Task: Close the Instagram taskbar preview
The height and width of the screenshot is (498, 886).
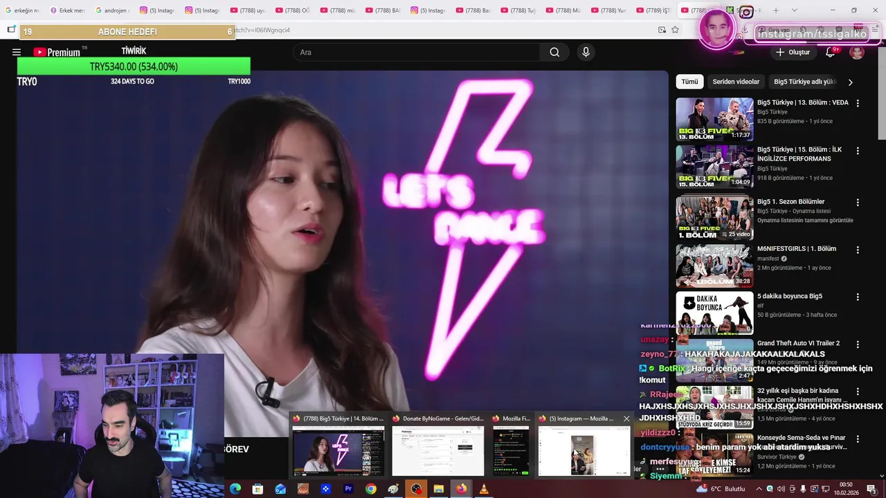Action: (x=626, y=418)
